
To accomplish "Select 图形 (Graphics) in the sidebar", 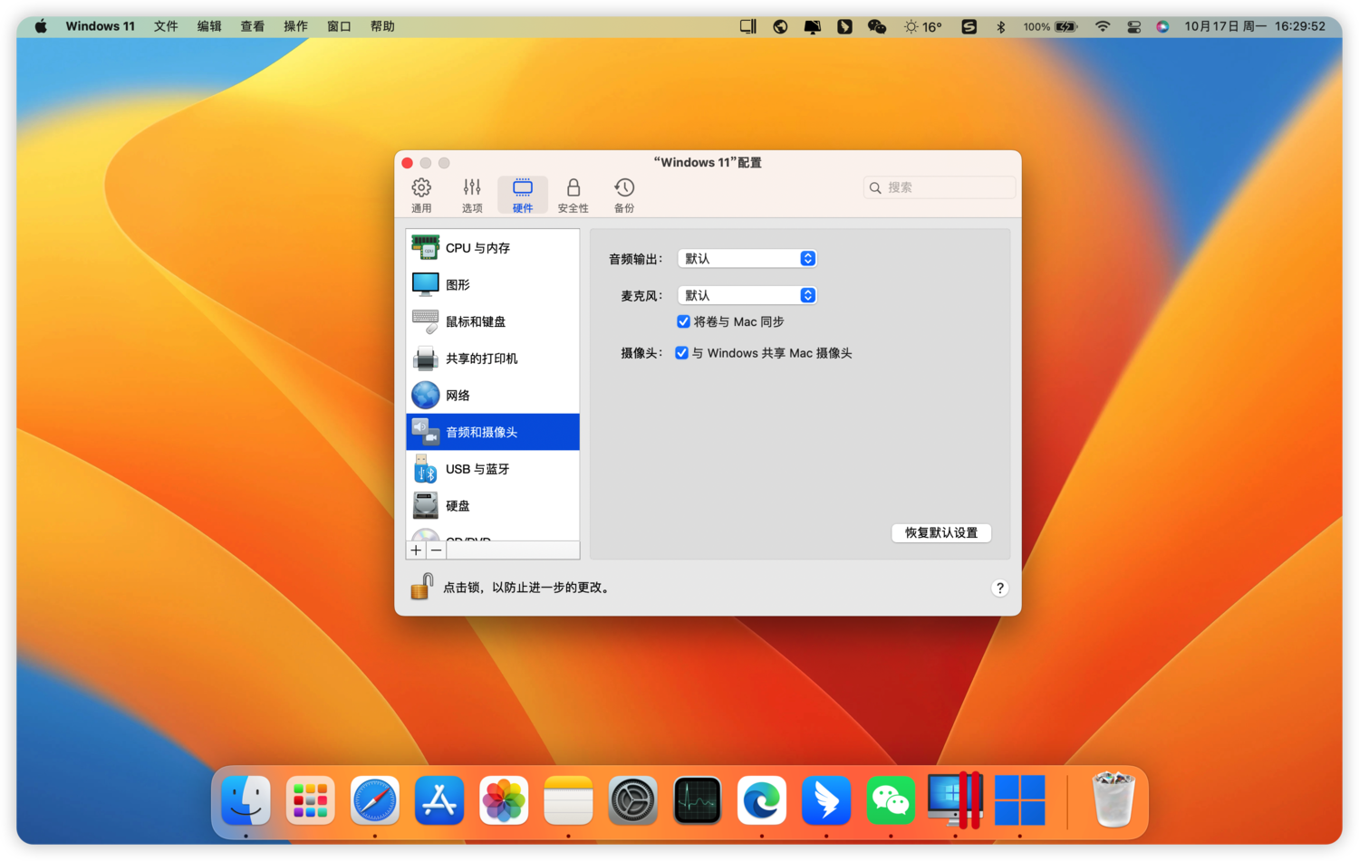I will pyautogui.click(x=493, y=284).
